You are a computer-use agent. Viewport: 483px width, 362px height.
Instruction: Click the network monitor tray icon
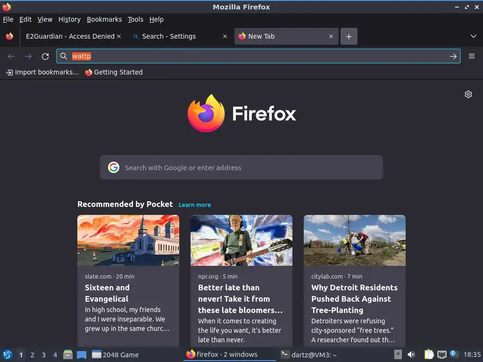point(441,354)
